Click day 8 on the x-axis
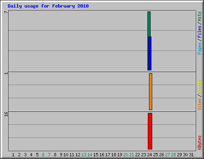The image size is (204, 159). pos(55,155)
